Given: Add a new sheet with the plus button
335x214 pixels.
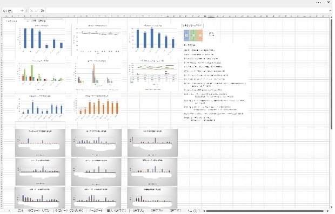Looking at the screenshot, I should point(195,211).
